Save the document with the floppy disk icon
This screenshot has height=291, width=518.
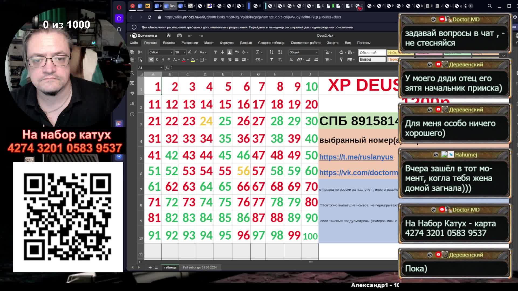coord(168,36)
